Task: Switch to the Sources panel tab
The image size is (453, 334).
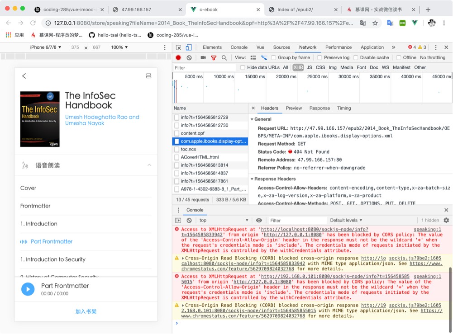Action: tap(281, 47)
